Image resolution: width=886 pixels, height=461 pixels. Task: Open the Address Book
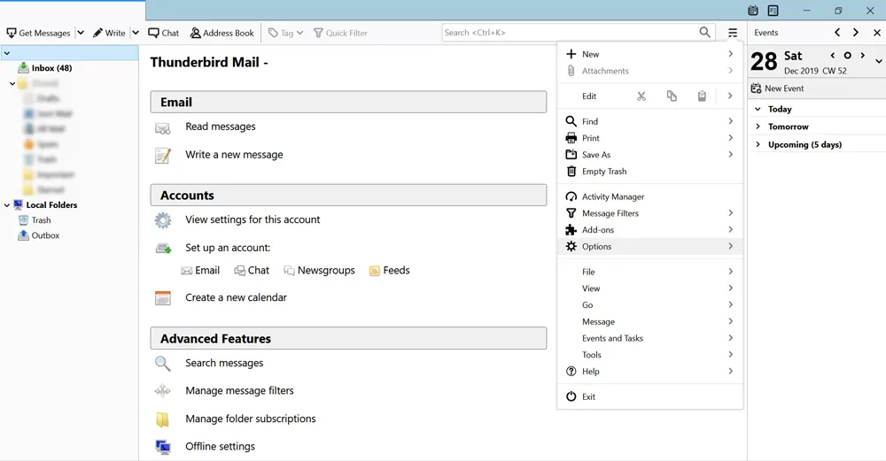tap(222, 33)
